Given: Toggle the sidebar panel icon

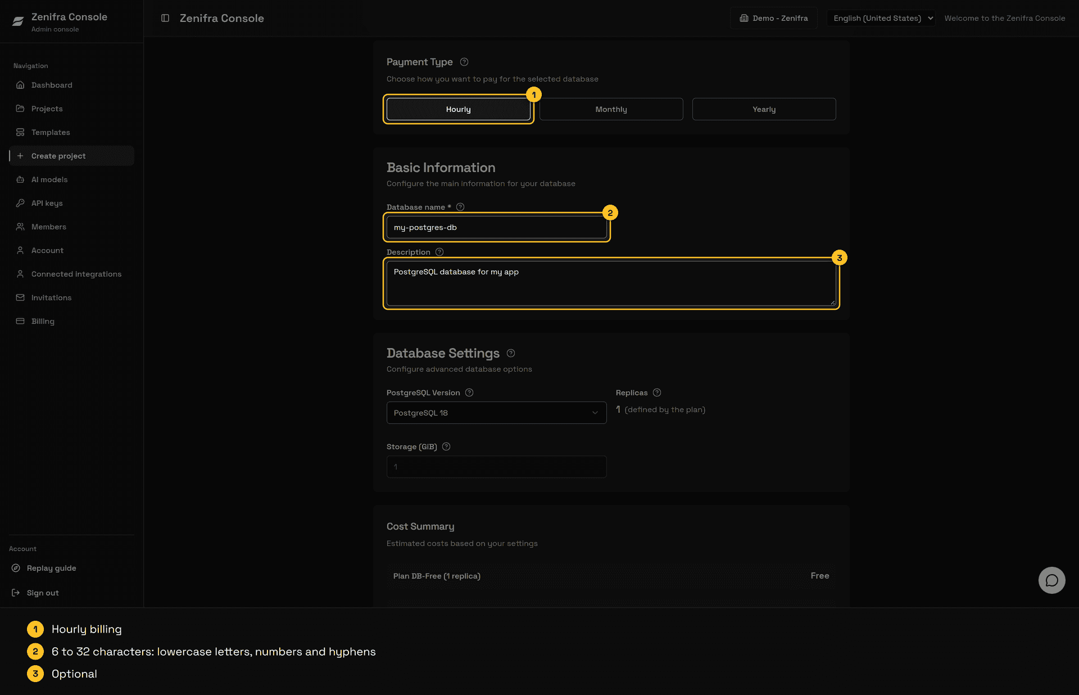Looking at the screenshot, I should (165, 18).
